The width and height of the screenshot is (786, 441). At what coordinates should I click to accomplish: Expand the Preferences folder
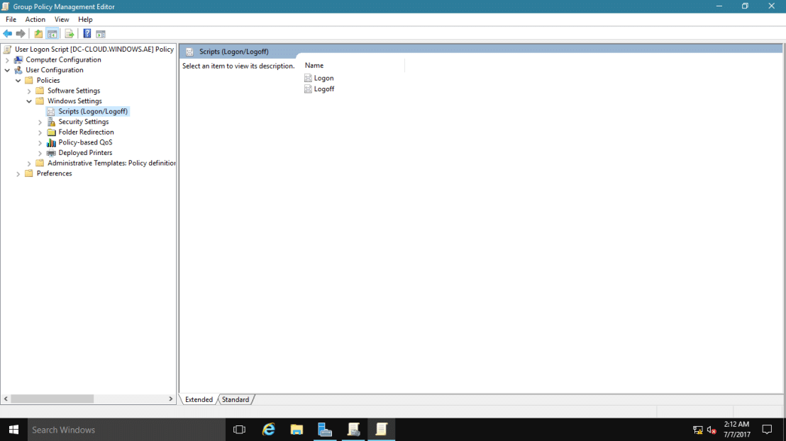coord(18,174)
